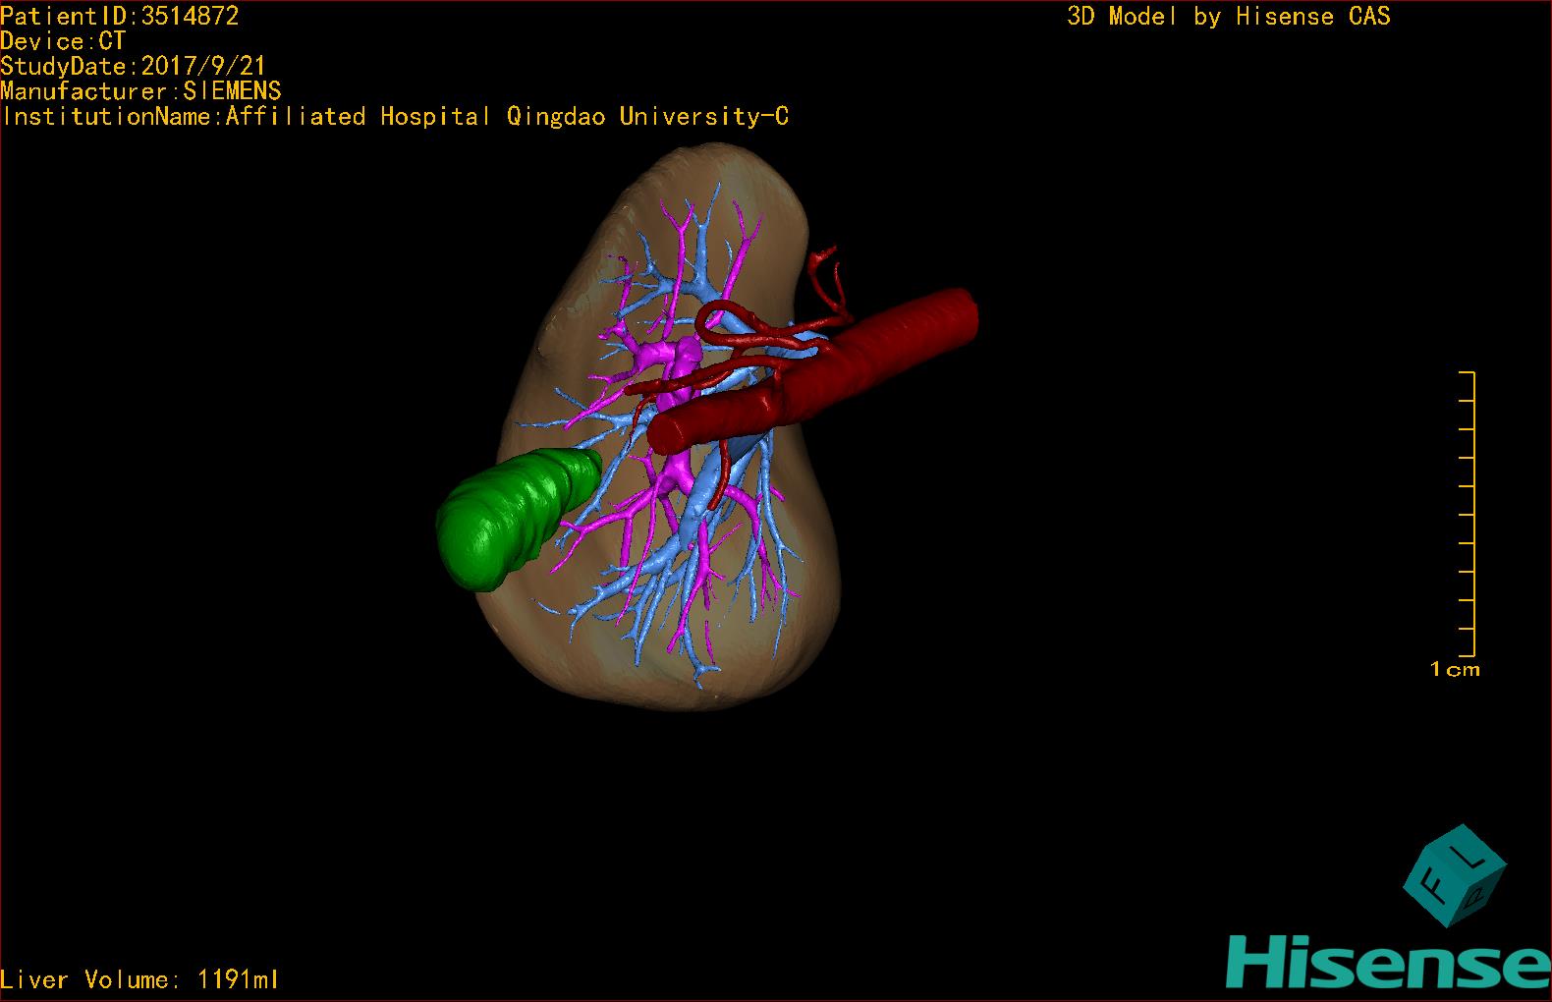This screenshot has height=1002, width=1552.
Task: Click the 3D Model by Hisense CAS title
Action: click(x=1228, y=17)
